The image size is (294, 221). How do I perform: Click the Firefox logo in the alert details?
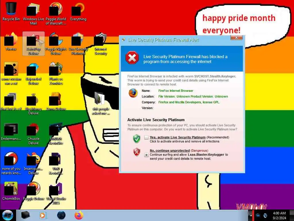tap(133, 93)
